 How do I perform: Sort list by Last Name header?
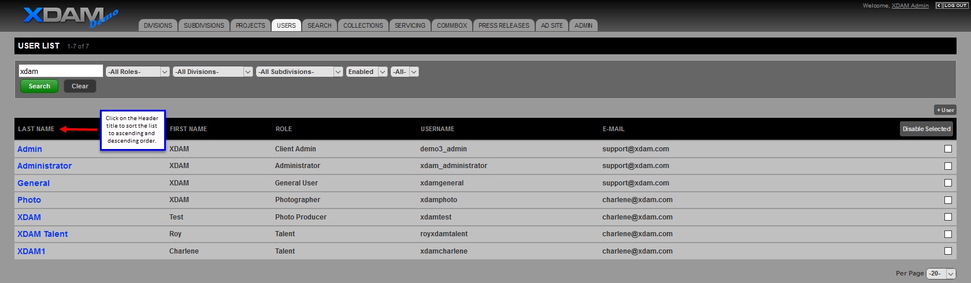click(x=36, y=129)
